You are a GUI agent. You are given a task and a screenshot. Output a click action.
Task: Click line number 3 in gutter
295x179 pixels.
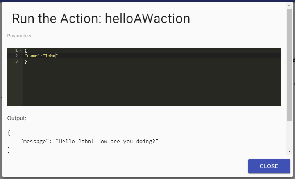(16, 62)
